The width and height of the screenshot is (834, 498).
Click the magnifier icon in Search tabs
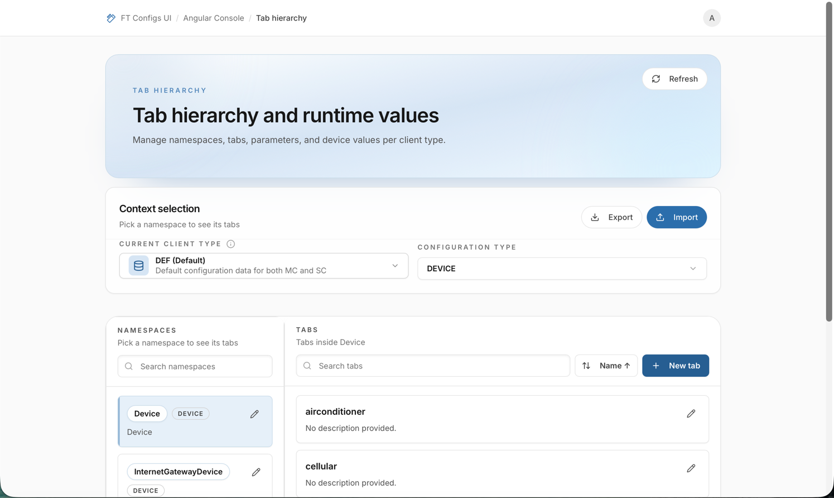click(307, 366)
